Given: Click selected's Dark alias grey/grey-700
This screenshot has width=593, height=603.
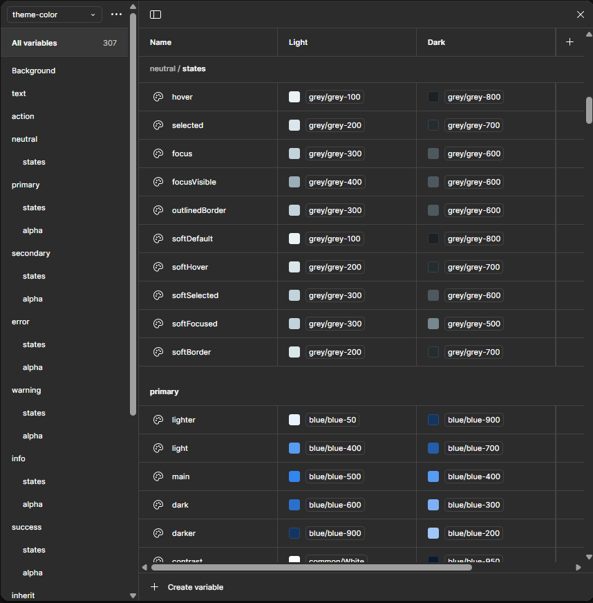Looking at the screenshot, I should coord(473,125).
